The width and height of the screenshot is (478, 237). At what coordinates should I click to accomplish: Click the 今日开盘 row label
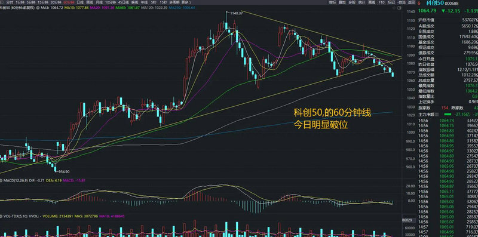click(x=427, y=59)
